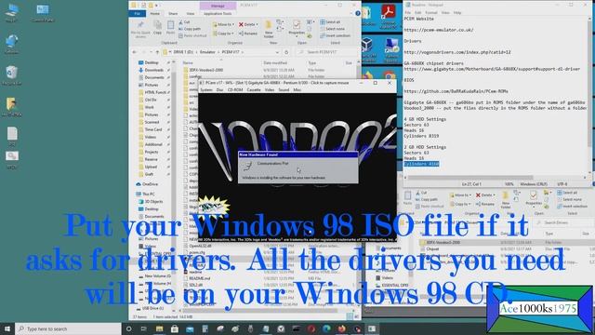Open Notepad's Help menu

coord(457,12)
